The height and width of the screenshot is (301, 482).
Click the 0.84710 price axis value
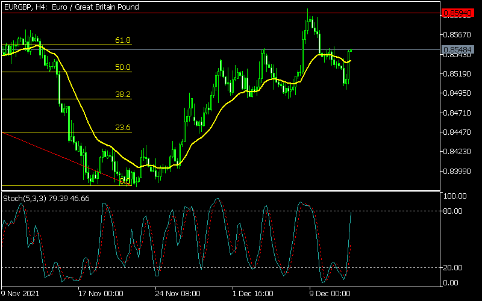(457, 113)
